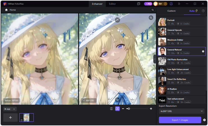This screenshot has width=208, height=126.
Task: Switch to the Enhancer tab
Action: pyautogui.click(x=97, y=4)
